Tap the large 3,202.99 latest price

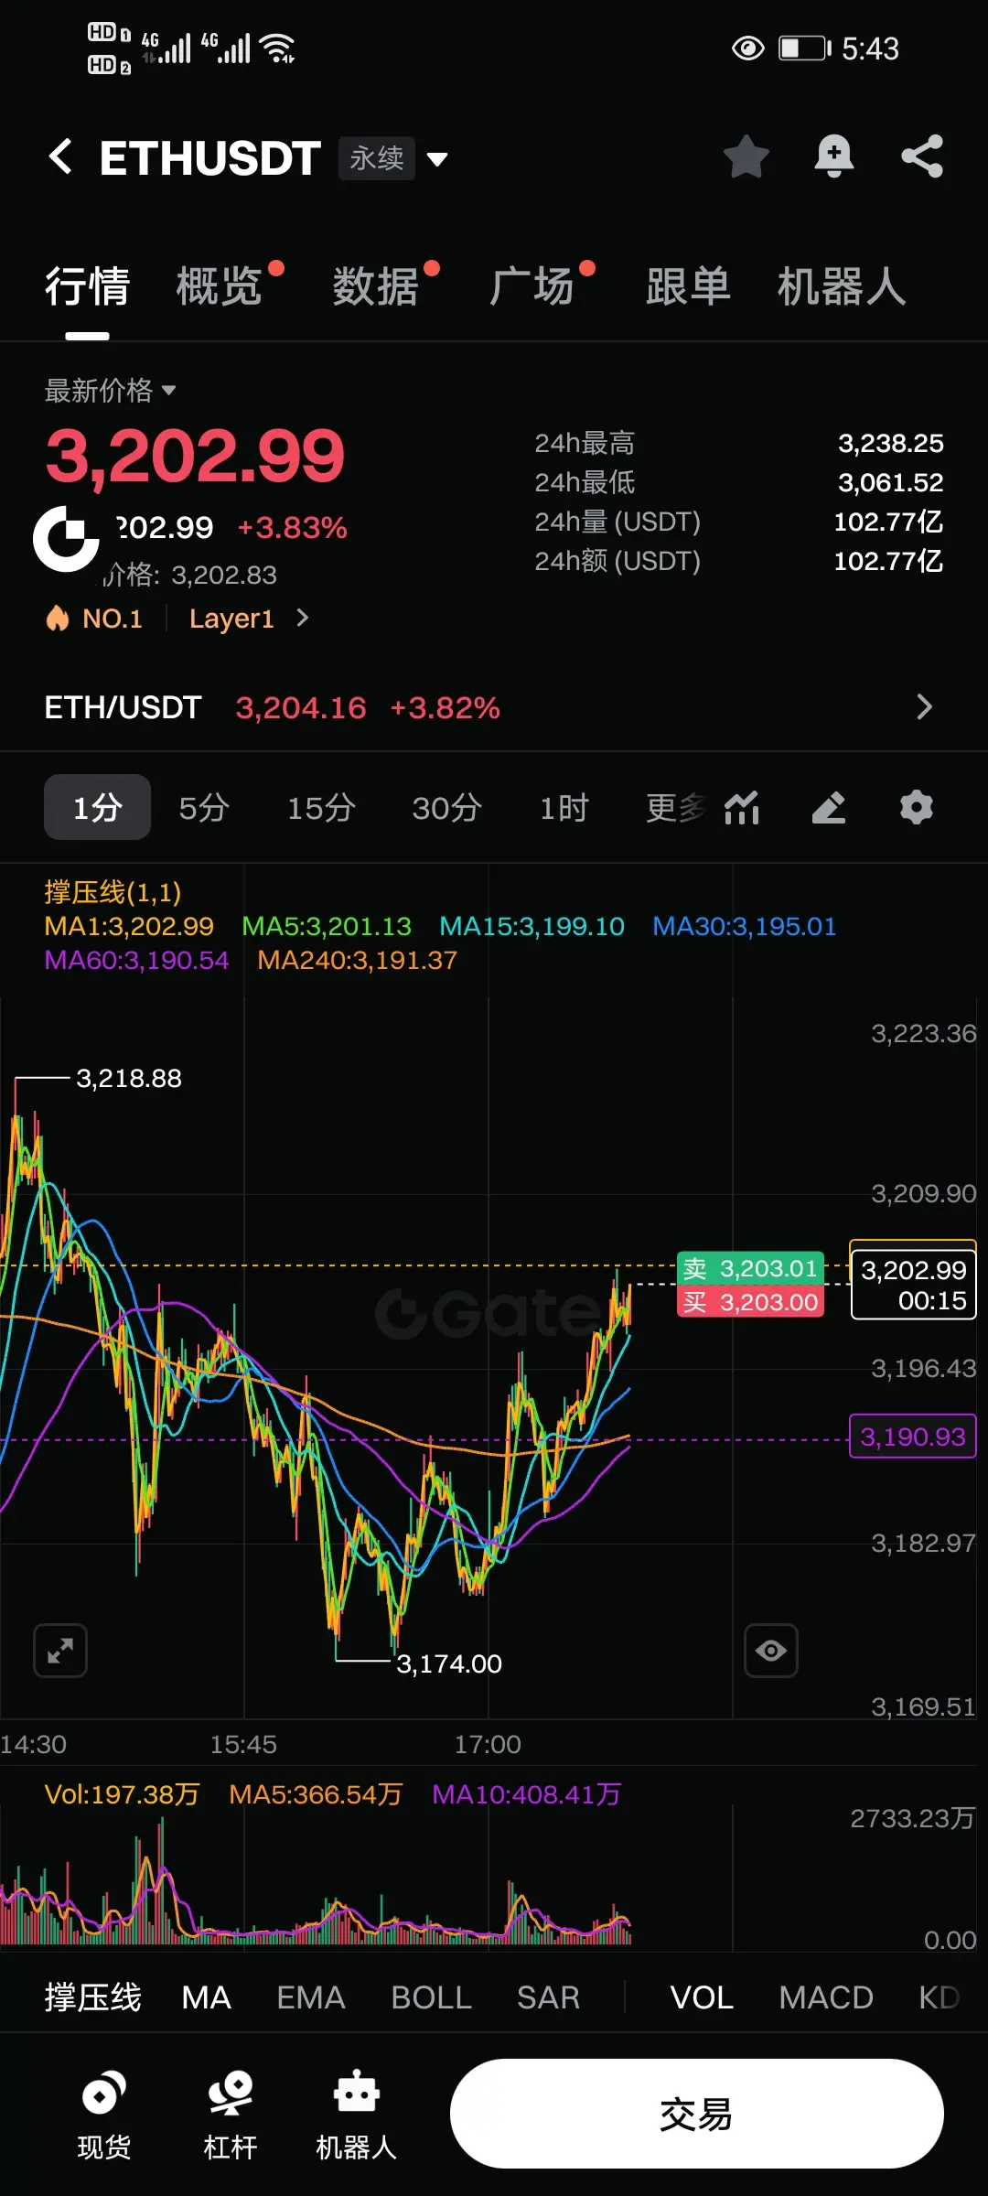point(195,455)
